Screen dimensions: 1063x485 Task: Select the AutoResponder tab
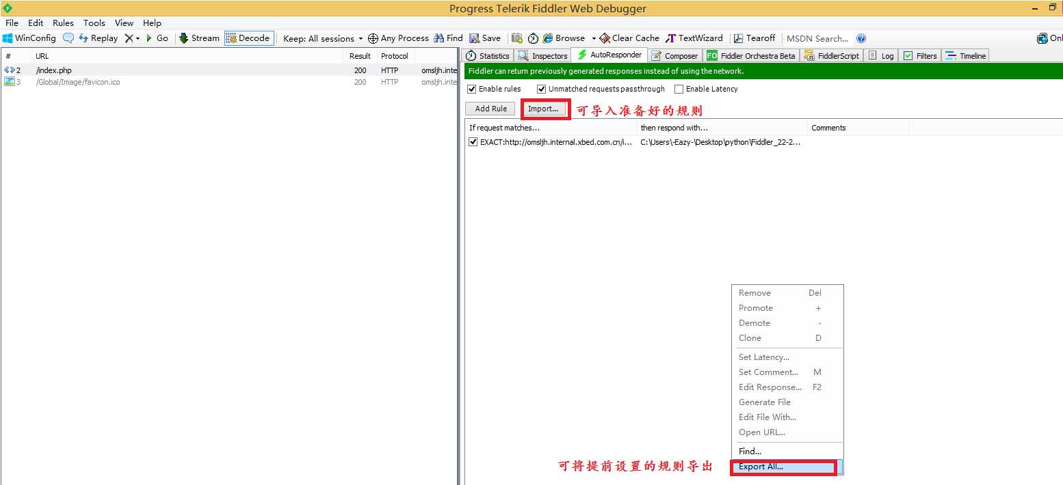[609, 55]
